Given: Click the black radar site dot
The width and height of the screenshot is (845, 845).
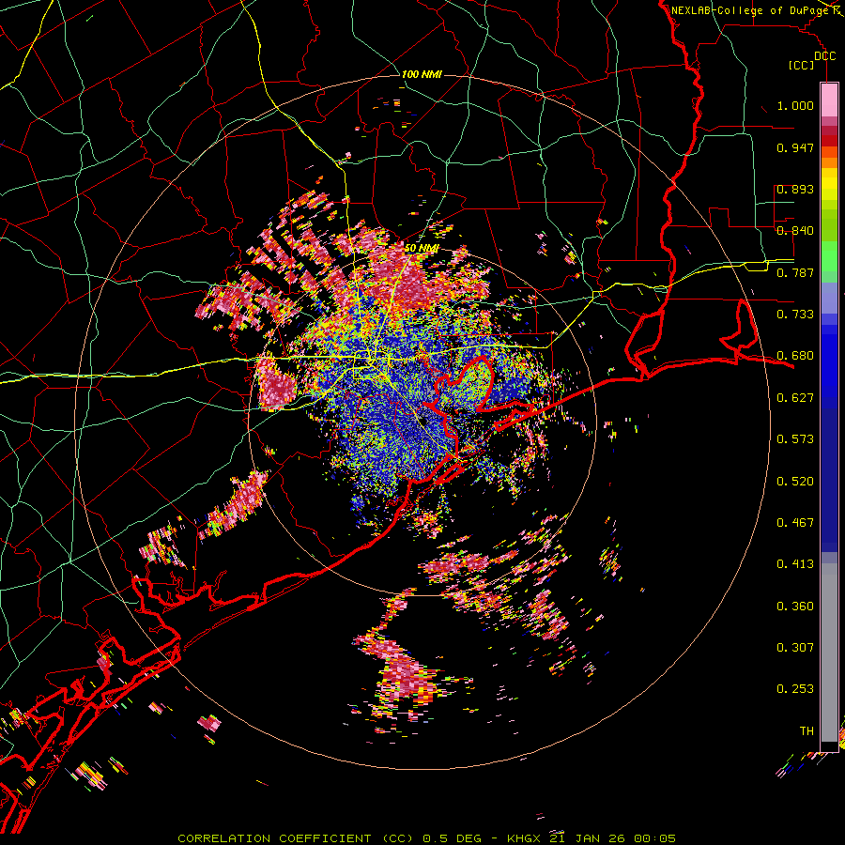Looking at the screenshot, I should (x=424, y=420).
